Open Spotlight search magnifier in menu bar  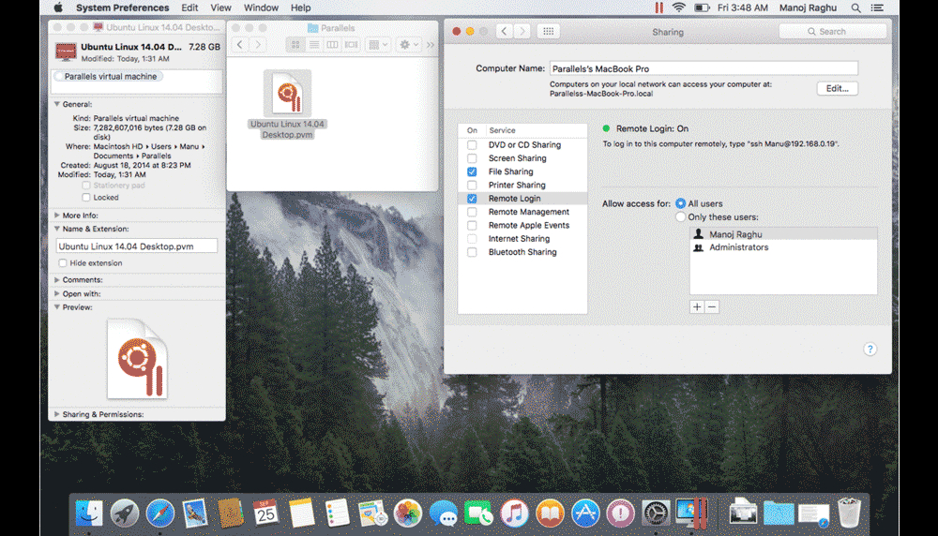[856, 7]
